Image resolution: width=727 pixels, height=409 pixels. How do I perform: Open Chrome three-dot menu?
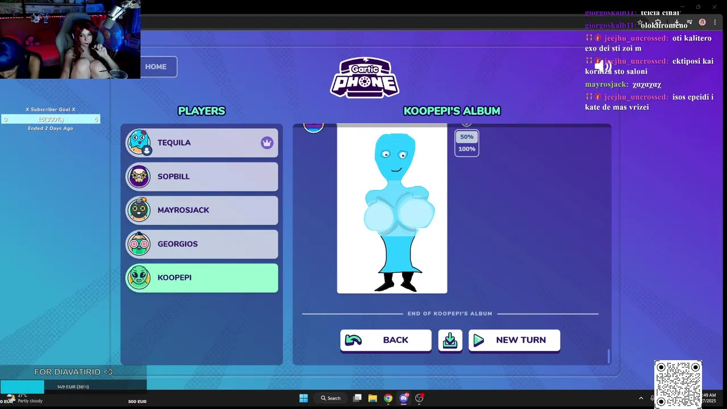click(715, 22)
